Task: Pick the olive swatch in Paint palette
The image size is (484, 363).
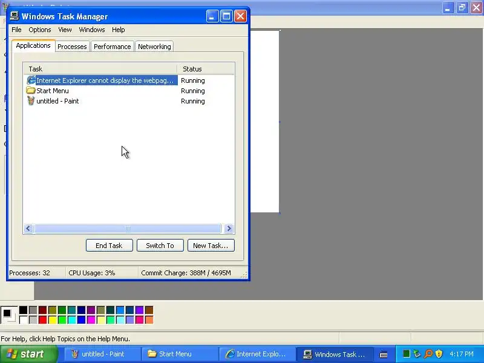Action: 53,310
